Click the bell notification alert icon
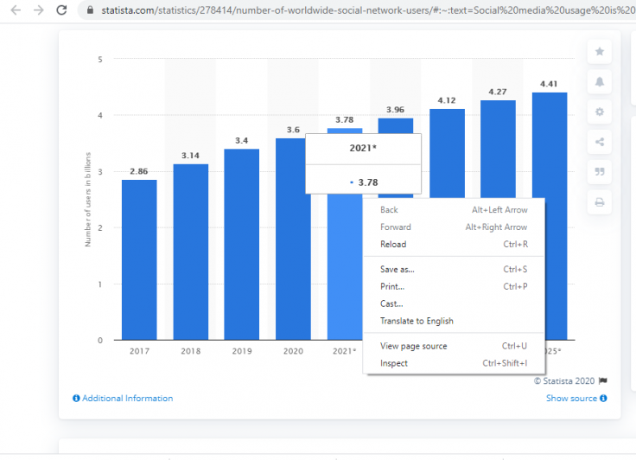 click(600, 81)
